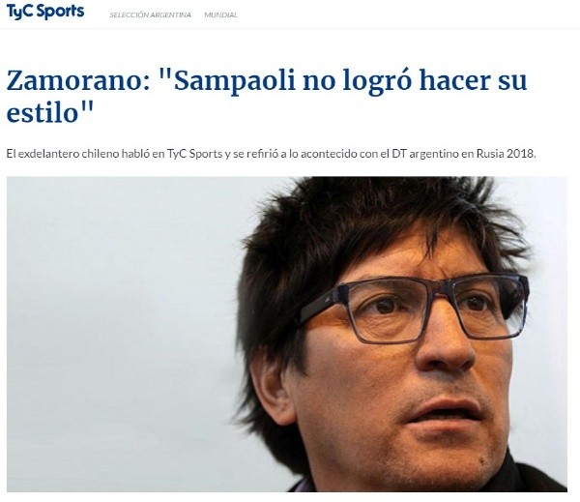
Task: Click "no" in the headline quote
Action: (319, 82)
